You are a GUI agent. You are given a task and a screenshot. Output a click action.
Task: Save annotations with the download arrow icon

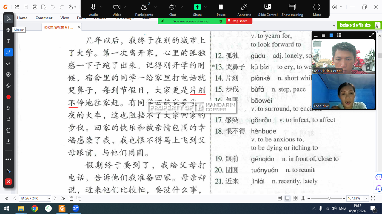(8, 141)
